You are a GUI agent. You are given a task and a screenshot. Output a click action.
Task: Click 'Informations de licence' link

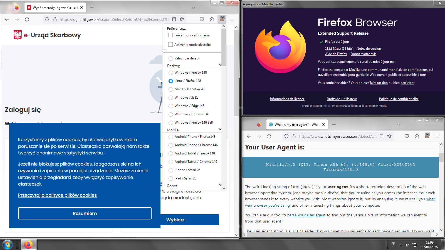[287, 99]
